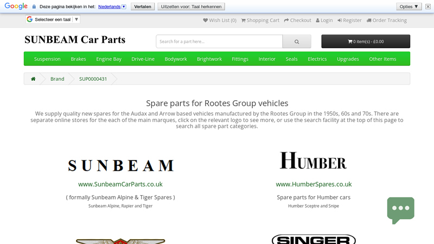Click the Brand breadcrumb
This screenshot has width=434, height=244.
pyautogui.click(x=58, y=79)
